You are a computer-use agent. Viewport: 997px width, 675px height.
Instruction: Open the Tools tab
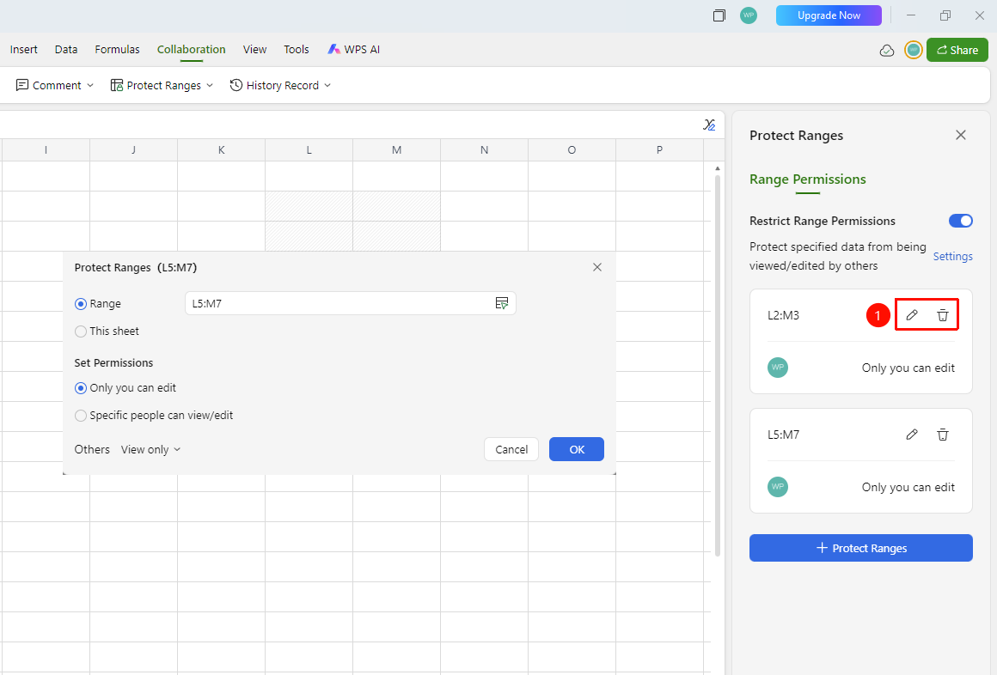point(297,50)
